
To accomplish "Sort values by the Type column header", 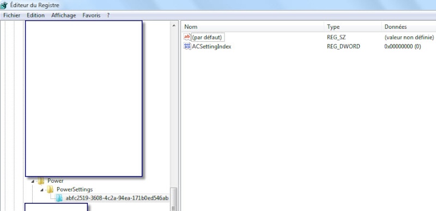I will click(353, 27).
